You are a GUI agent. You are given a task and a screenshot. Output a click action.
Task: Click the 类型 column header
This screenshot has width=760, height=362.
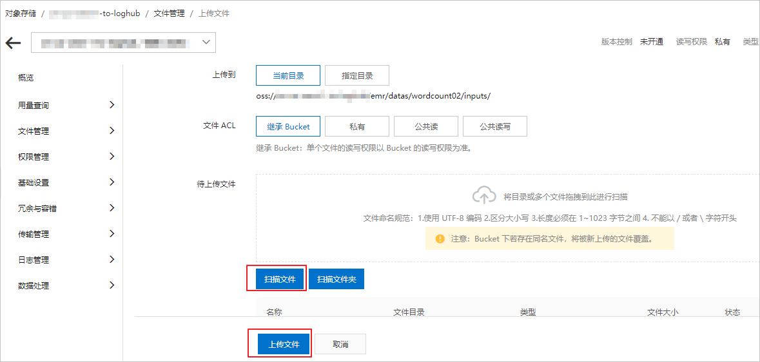[527, 312]
